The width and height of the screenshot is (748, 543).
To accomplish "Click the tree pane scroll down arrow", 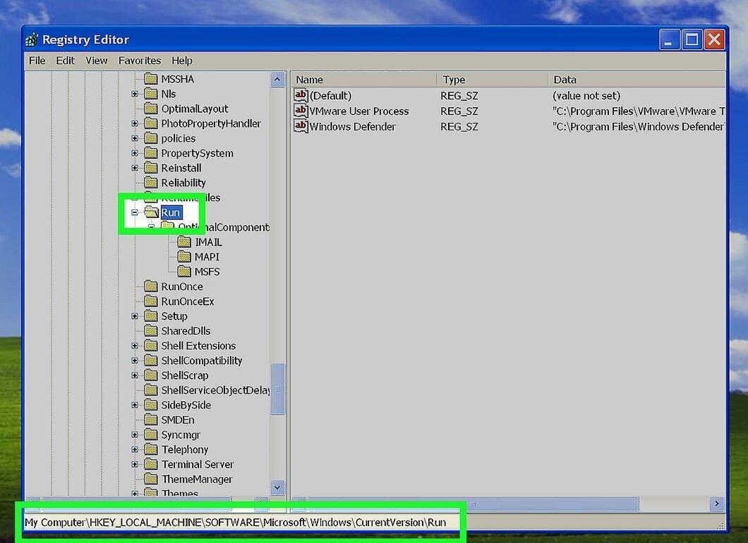I will (x=277, y=487).
